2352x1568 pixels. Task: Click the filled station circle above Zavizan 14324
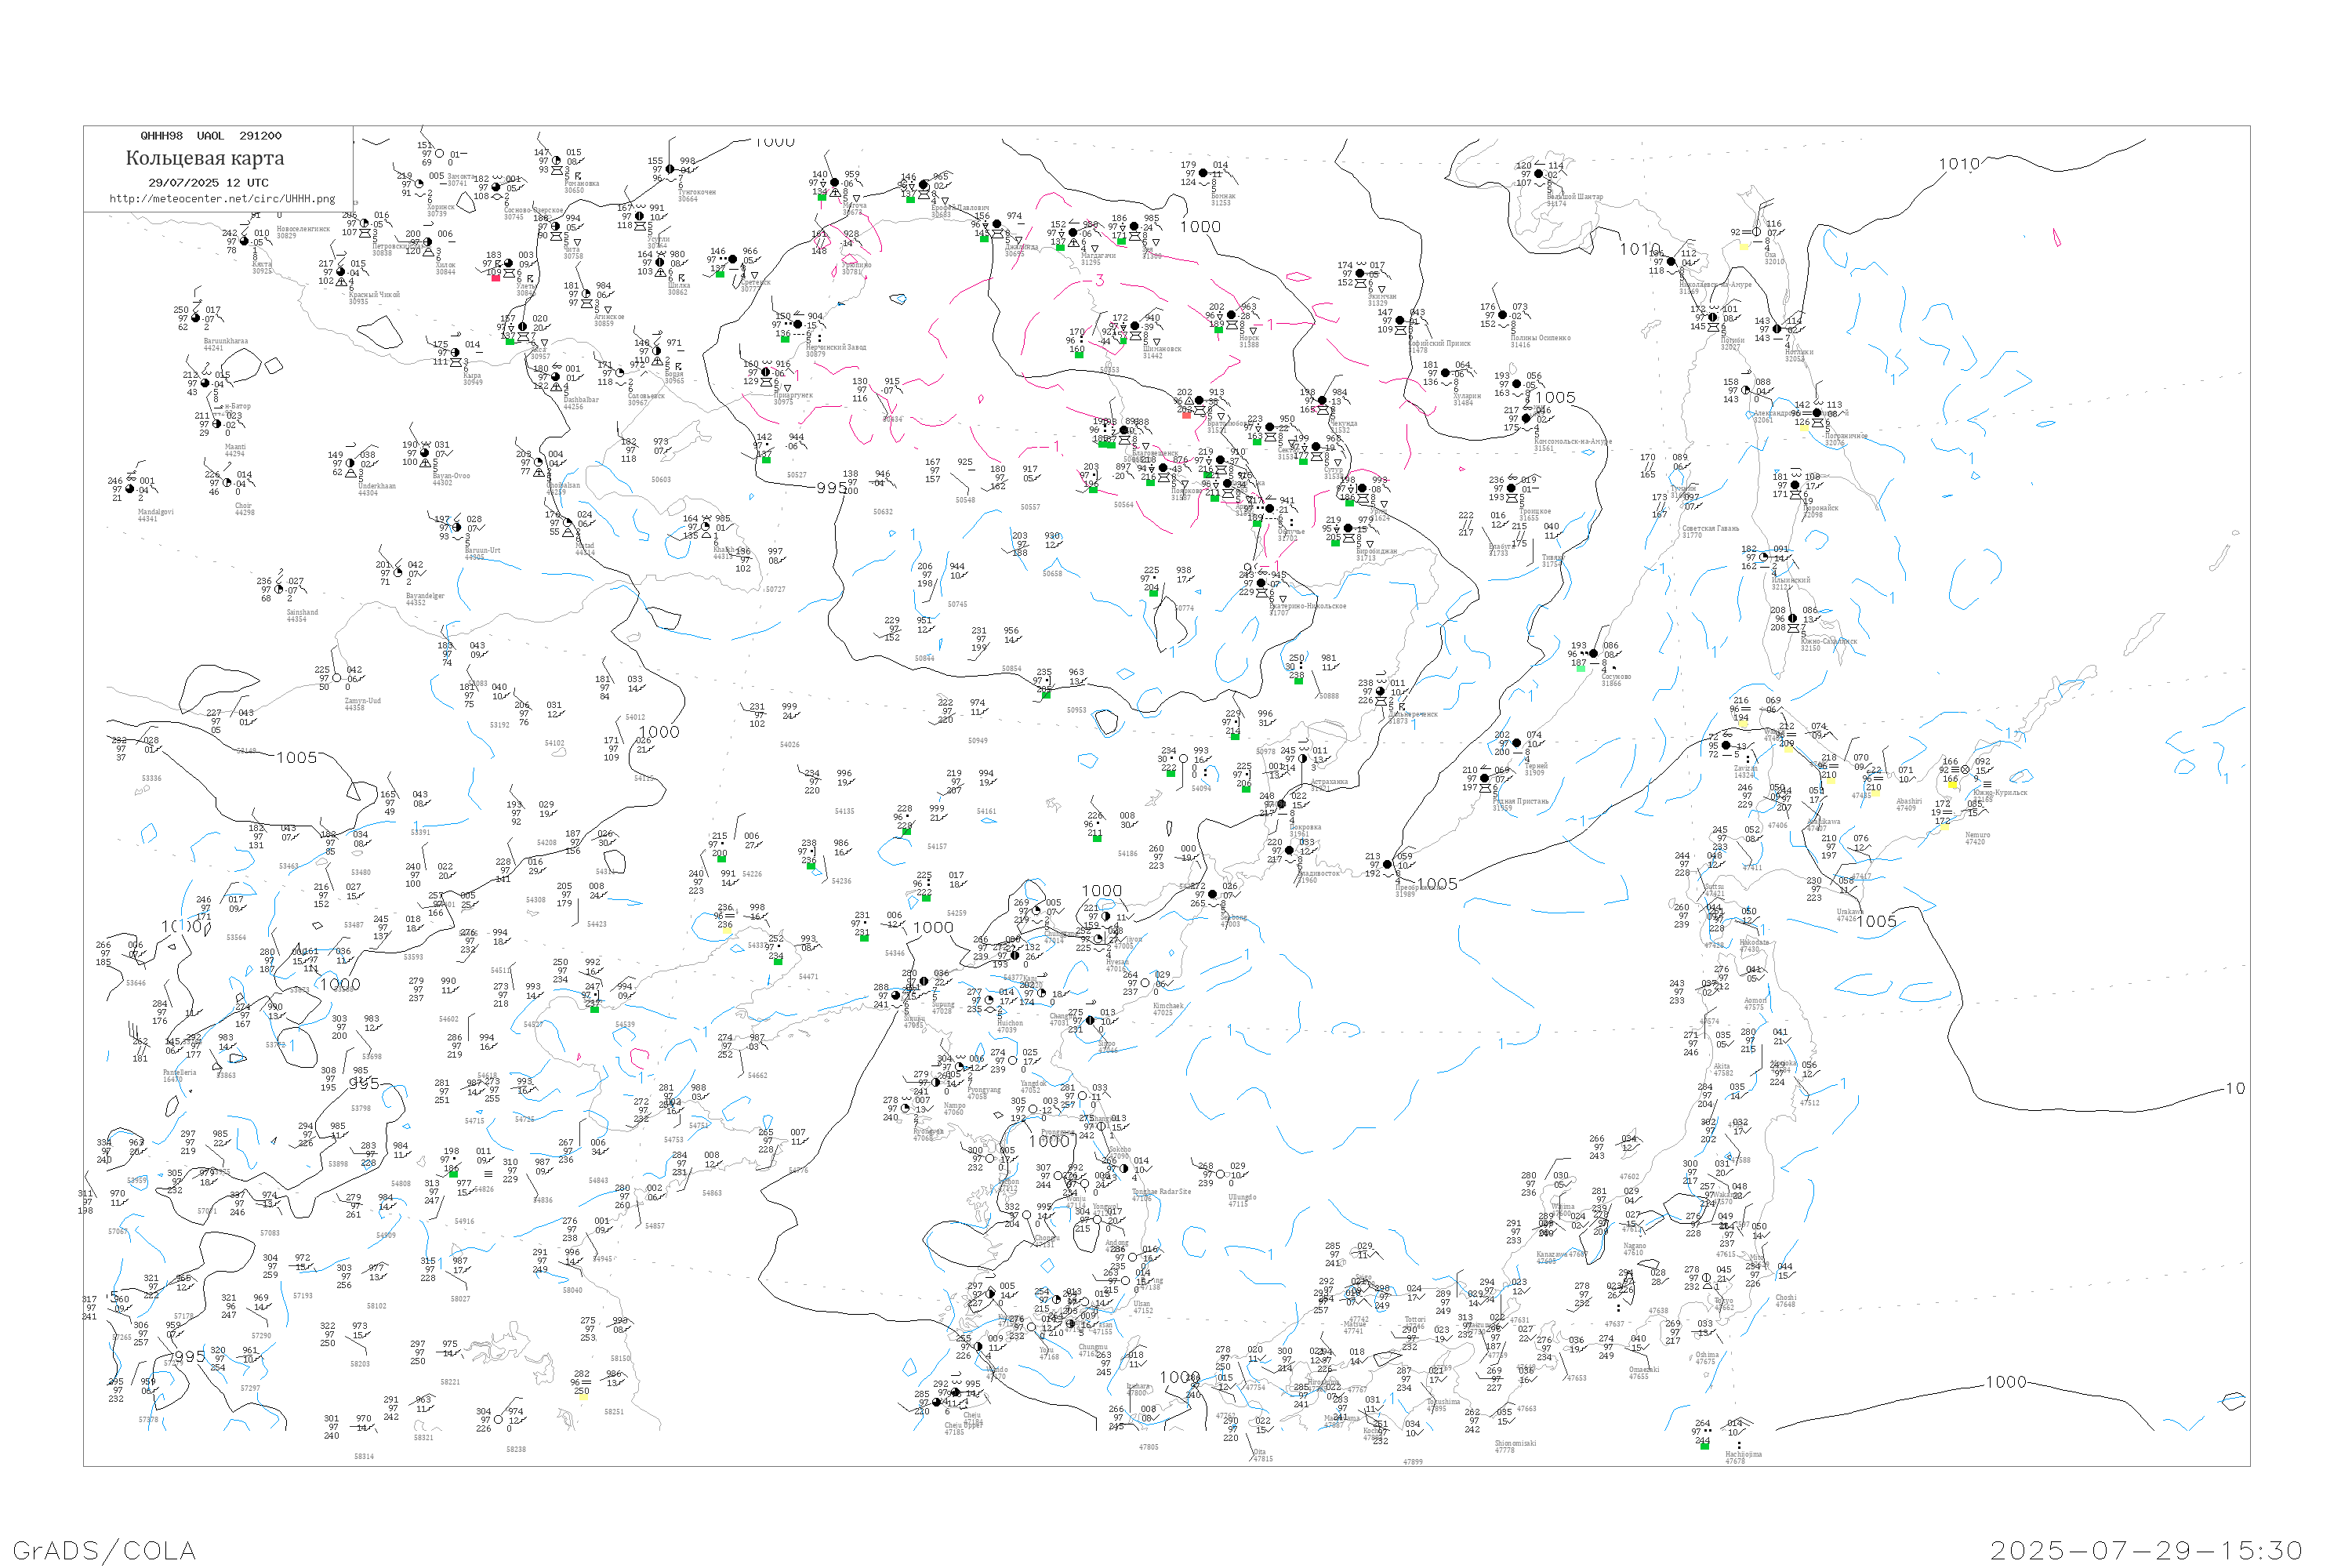[x=1727, y=746]
